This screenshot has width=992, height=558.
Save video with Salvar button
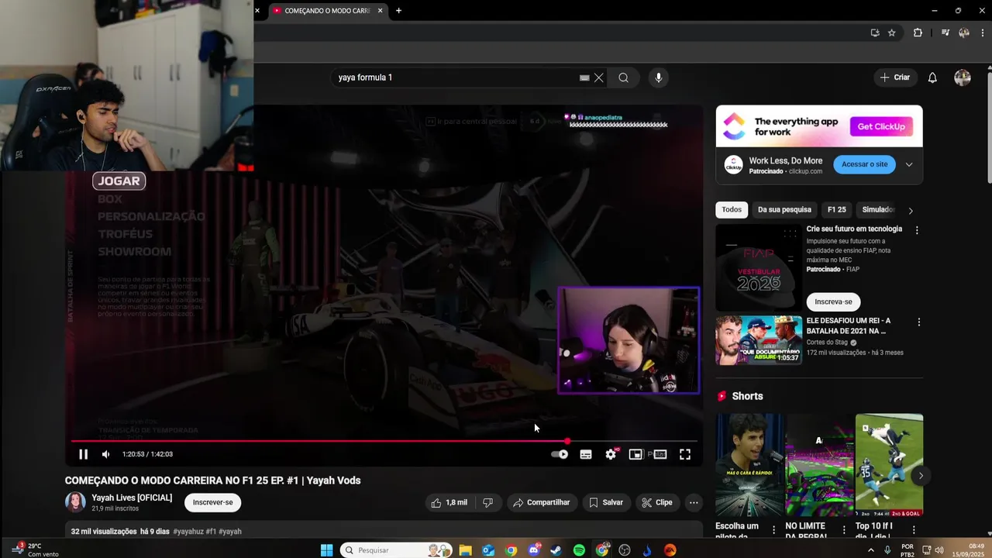605,502
